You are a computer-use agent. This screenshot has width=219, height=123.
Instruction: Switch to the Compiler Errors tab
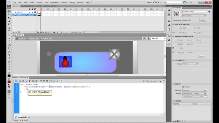pyautogui.click(x=27, y=6)
